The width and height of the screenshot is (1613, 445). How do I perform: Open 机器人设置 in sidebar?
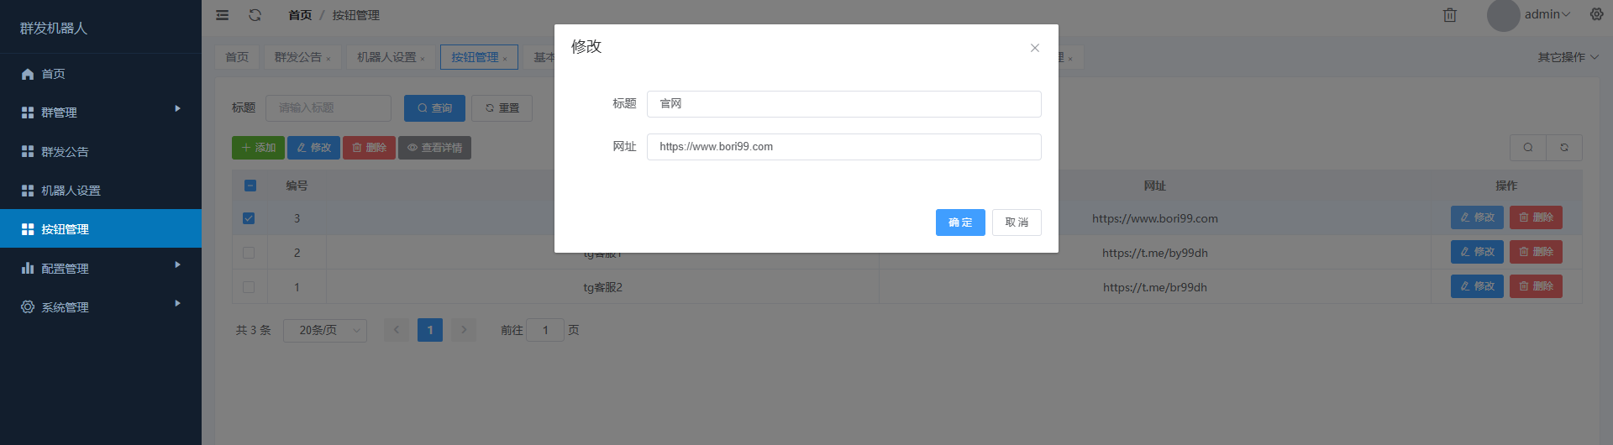click(x=101, y=191)
